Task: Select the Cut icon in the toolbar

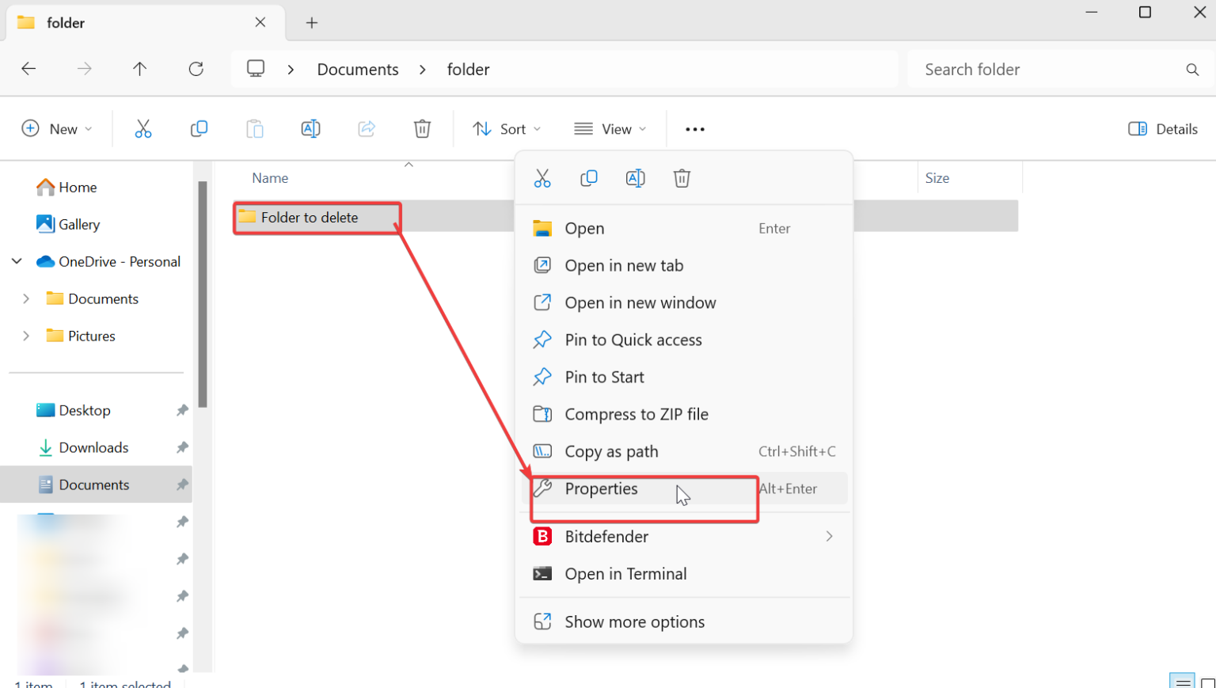Action: coord(143,128)
